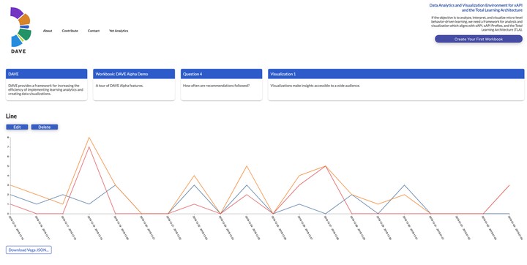Click the red line's final rising endpoint
This screenshot has height=265, width=527.
(509, 185)
